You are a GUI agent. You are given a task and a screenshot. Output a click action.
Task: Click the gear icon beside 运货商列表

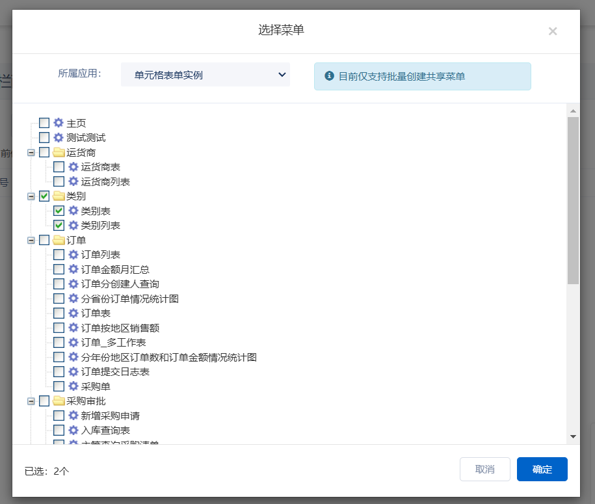[73, 181]
